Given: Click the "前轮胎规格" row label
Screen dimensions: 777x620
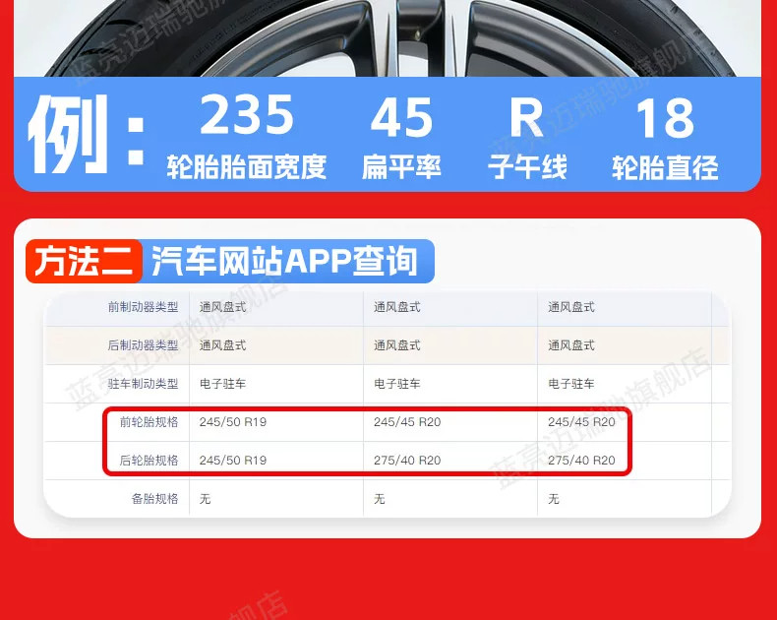Looking at the screenshot, I should point(149,422).
